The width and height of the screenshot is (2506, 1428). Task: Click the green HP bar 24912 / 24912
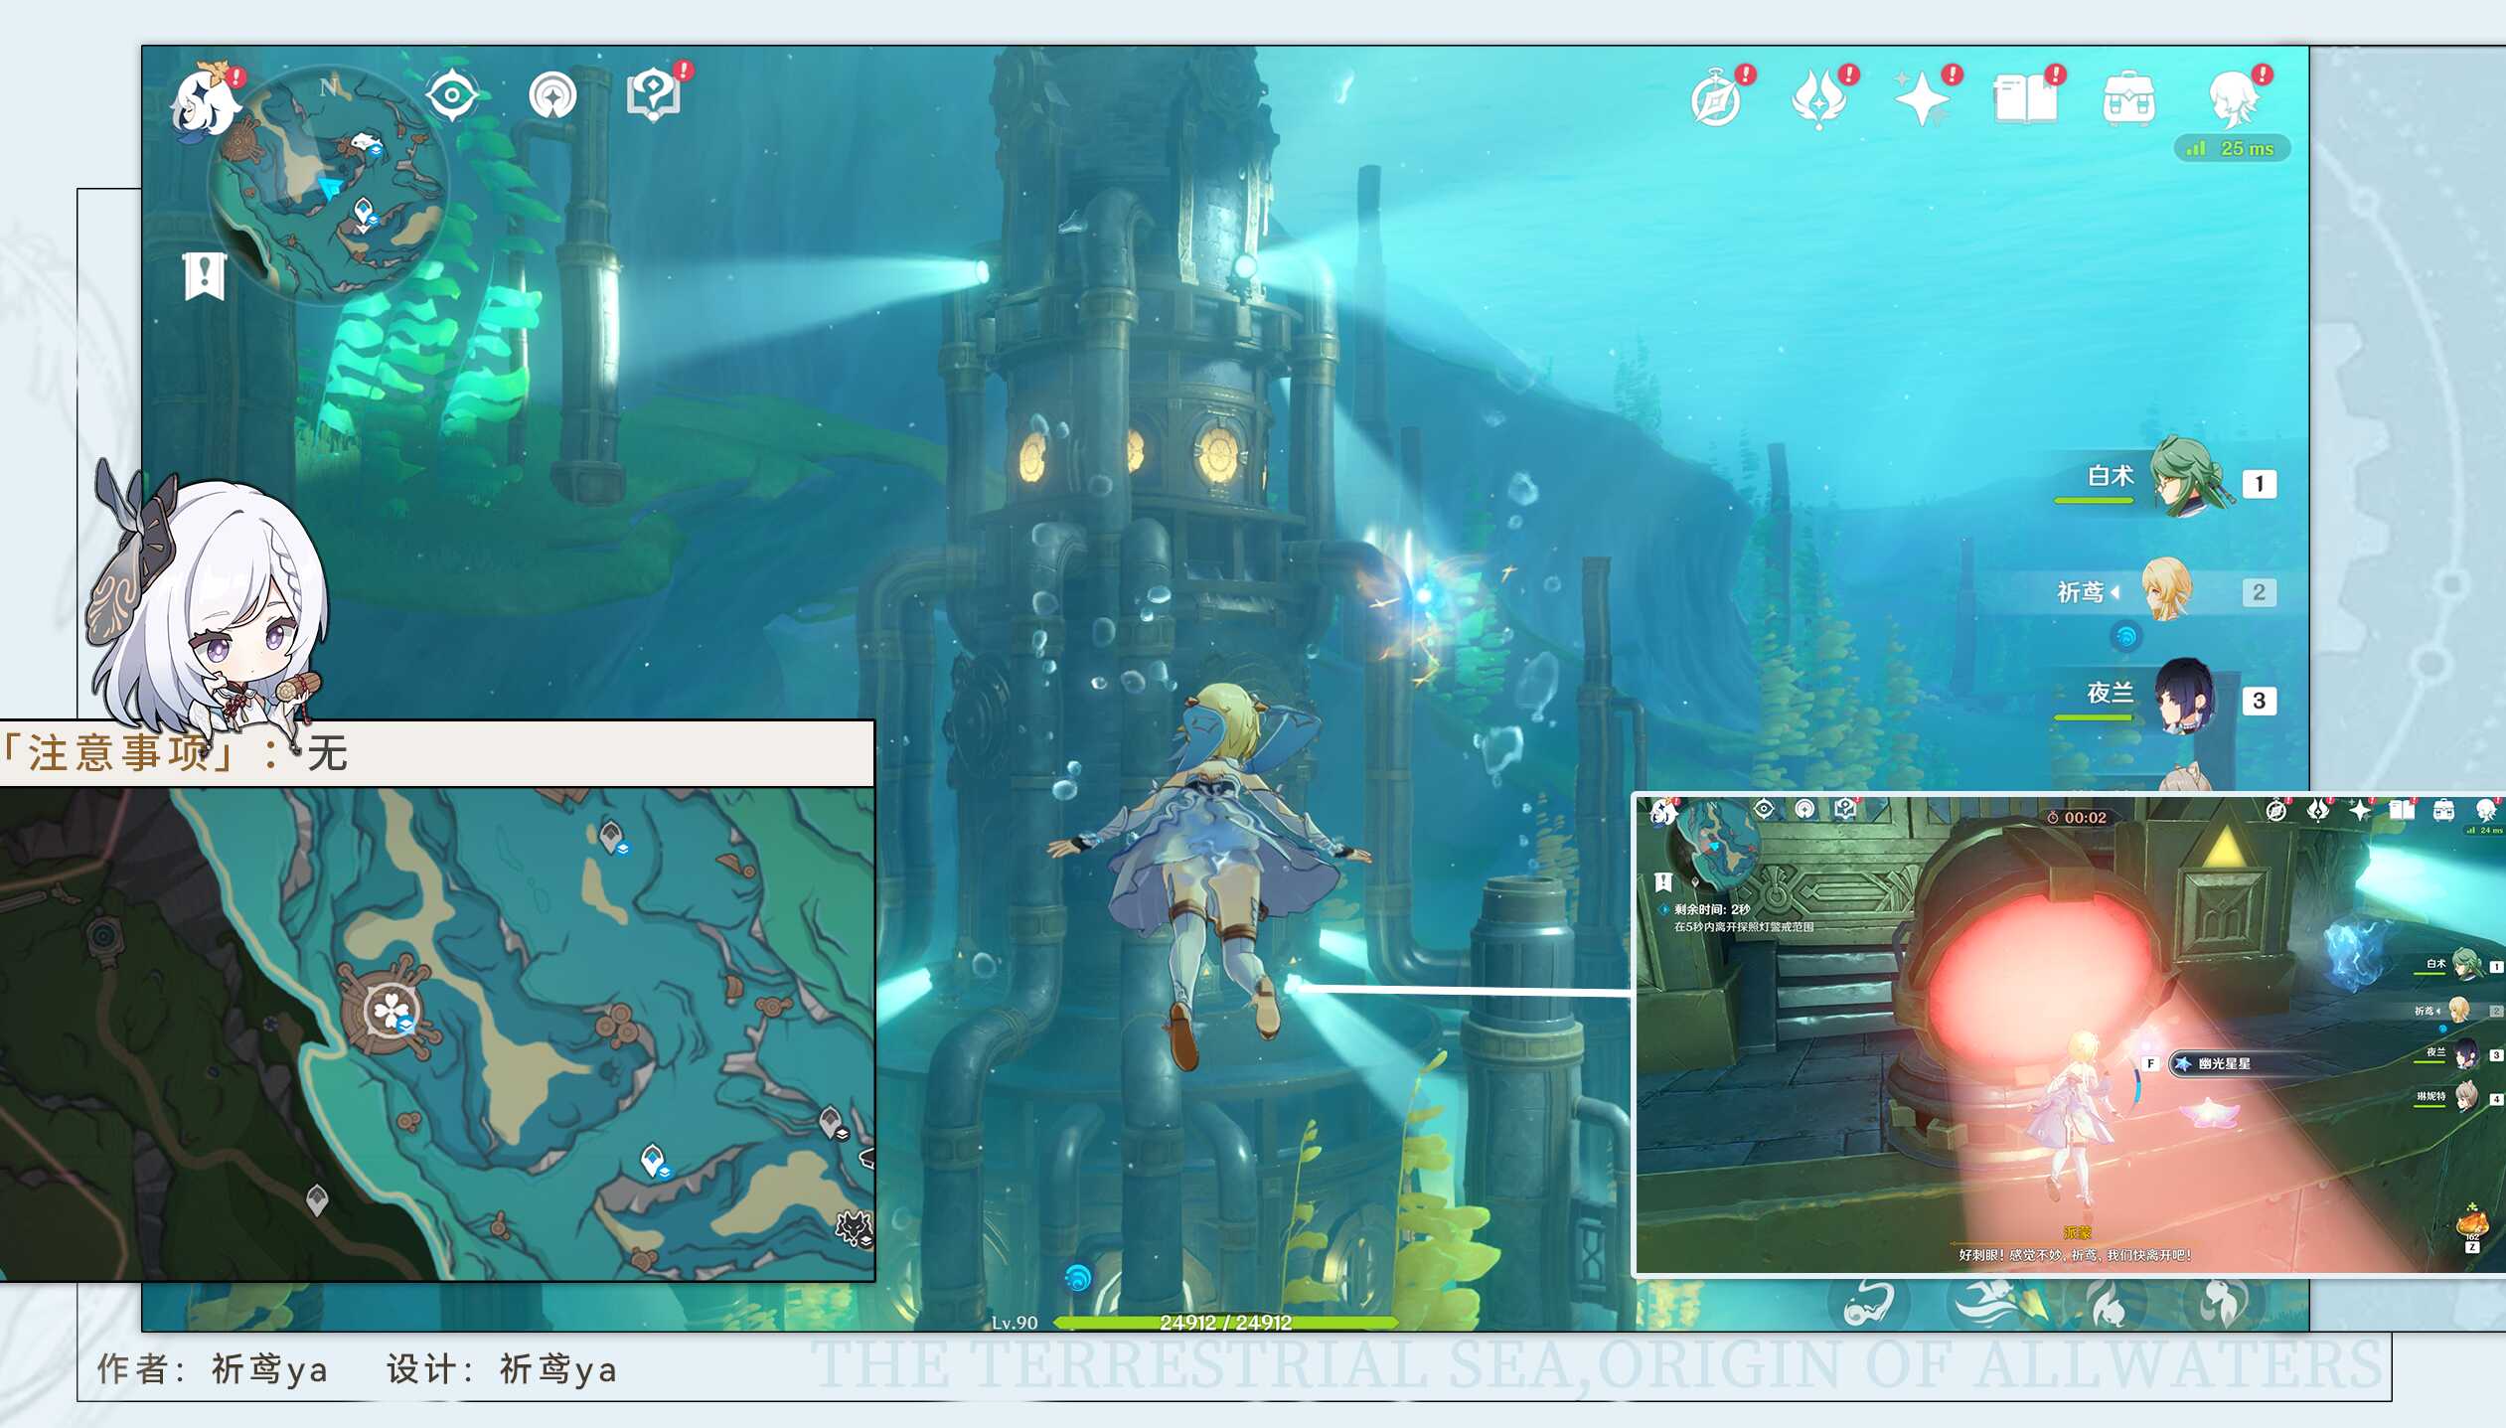[1225, 1323]
